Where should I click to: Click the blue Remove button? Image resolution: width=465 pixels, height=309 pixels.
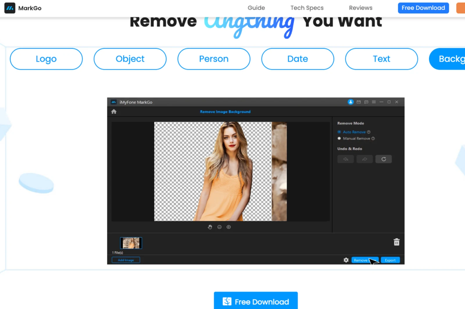[x=365, y=260]
